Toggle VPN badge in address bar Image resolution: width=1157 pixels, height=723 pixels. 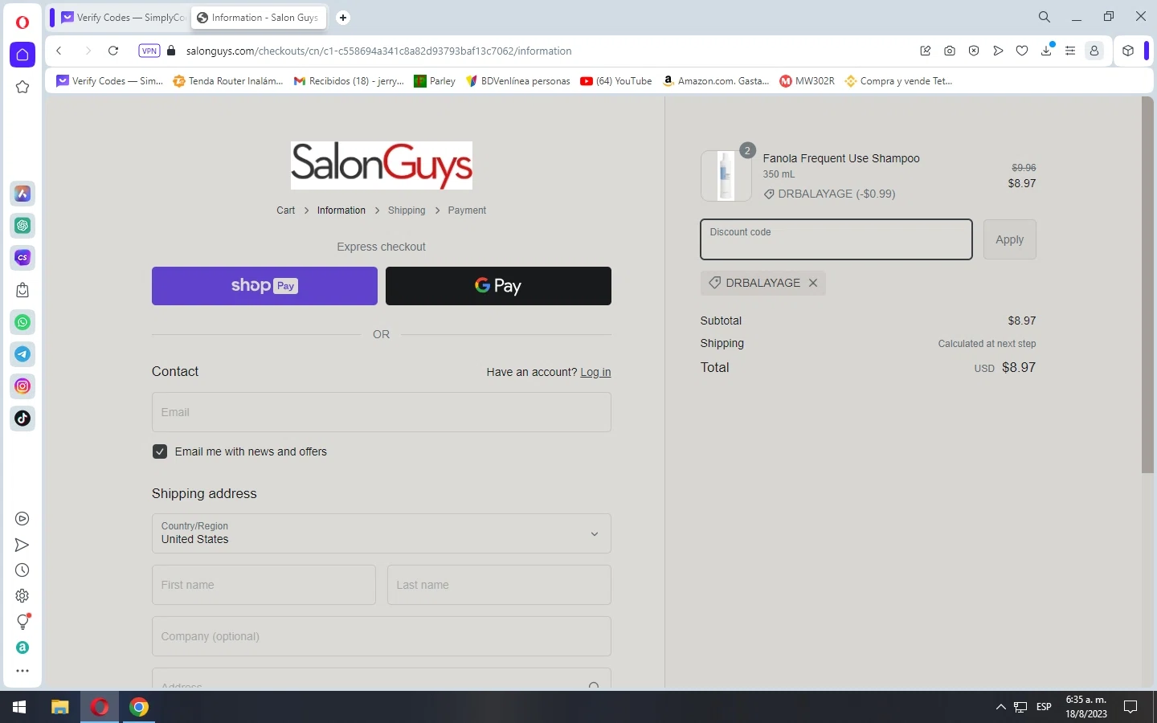pyautogui.click(x=149, y=51)
